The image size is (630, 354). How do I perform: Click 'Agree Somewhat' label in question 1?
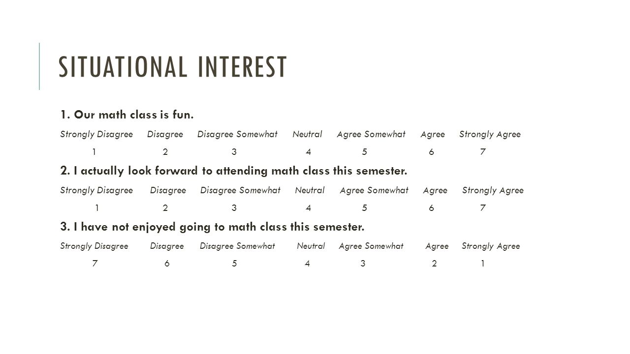tap(371, 134)
